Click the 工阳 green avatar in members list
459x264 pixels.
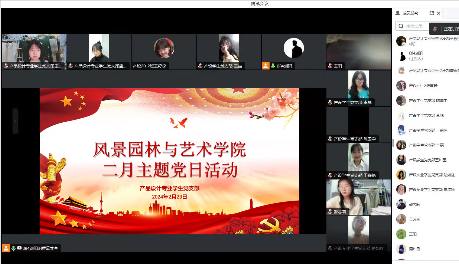401,234
